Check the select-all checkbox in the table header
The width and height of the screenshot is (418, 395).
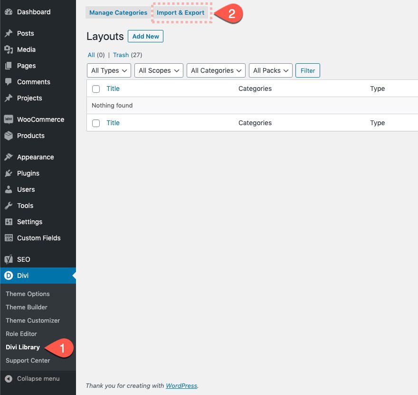pyautogui.click(x=96, y=89)
